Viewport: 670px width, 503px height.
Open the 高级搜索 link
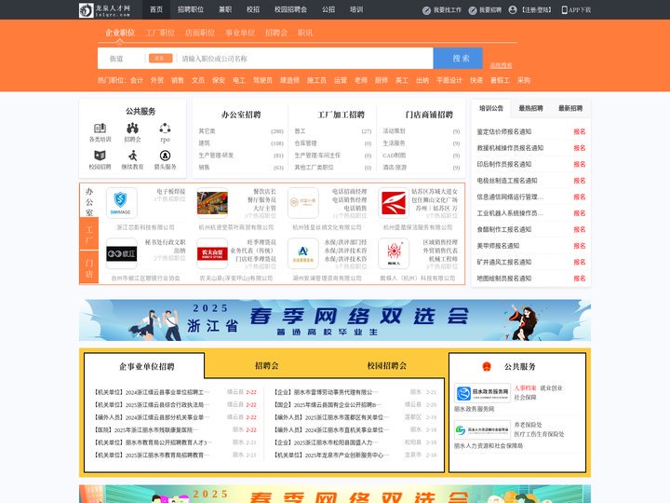pyautogui.click(x=501, y=65)
